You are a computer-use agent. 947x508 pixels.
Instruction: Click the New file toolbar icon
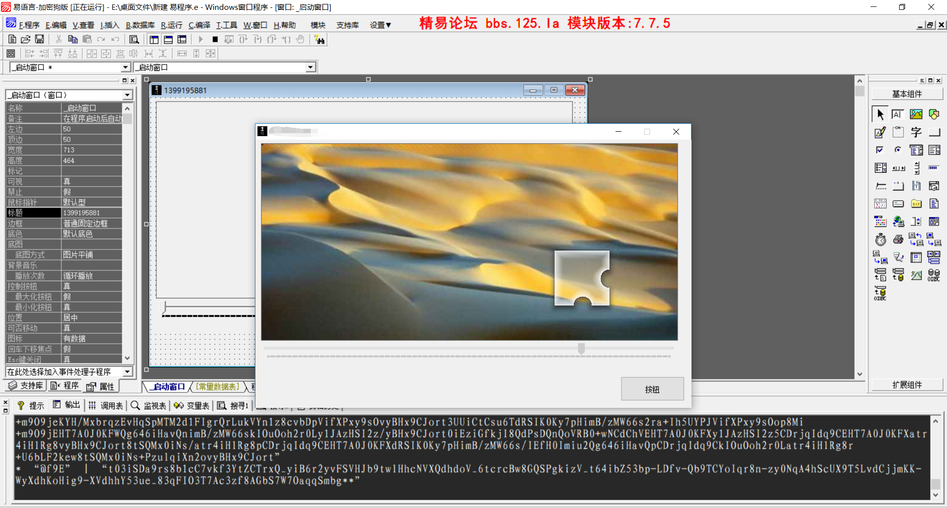pos(12,39)
